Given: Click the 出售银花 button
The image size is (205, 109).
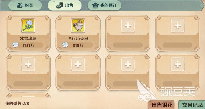Looking at the screenshot, I should point(161,105).
